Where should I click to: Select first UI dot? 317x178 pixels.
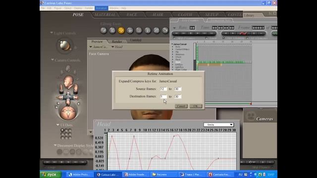[x=62, y=131]
